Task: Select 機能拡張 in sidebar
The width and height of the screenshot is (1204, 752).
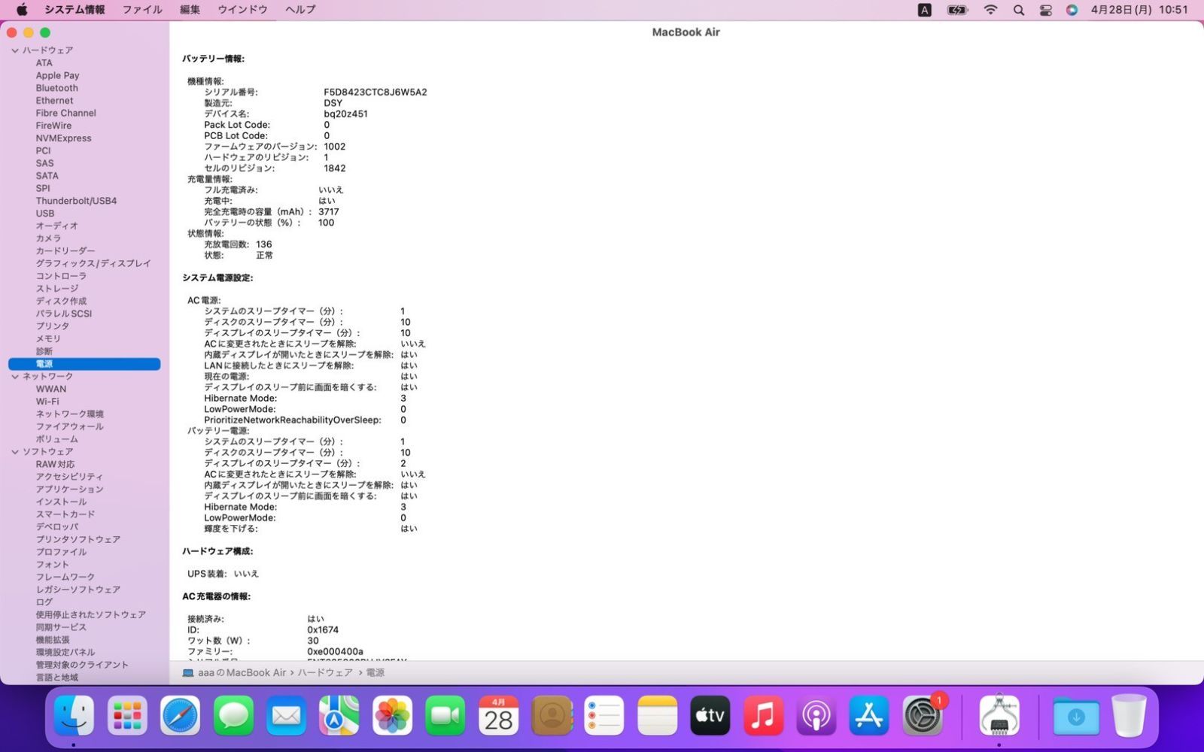Action: (x=53, y=640)
